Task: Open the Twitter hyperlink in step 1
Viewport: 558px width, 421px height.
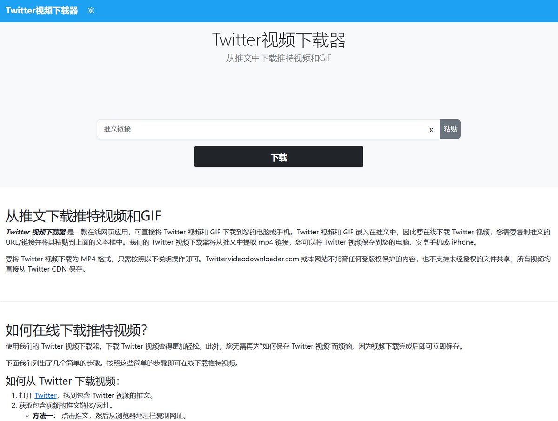Action: (x=46, y=395)
